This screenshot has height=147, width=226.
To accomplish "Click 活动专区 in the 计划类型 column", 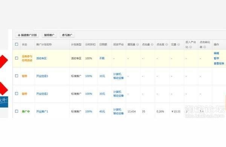I will click(76, 58).
